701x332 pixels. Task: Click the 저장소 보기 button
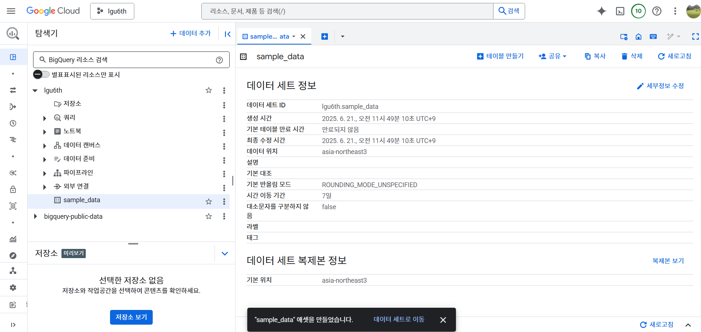point(131,317)
